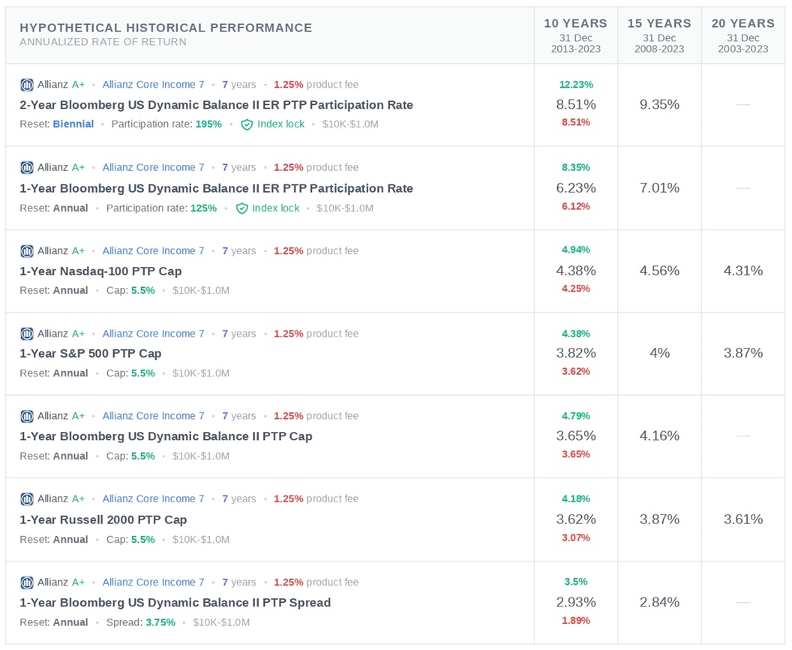Click the Hypothetical Historical Performance heading

click(166, 28)
